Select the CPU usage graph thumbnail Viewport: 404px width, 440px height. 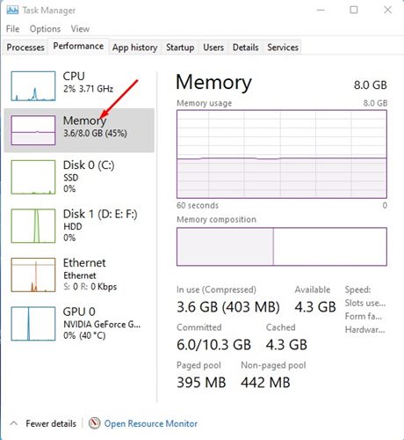point(33,86)
